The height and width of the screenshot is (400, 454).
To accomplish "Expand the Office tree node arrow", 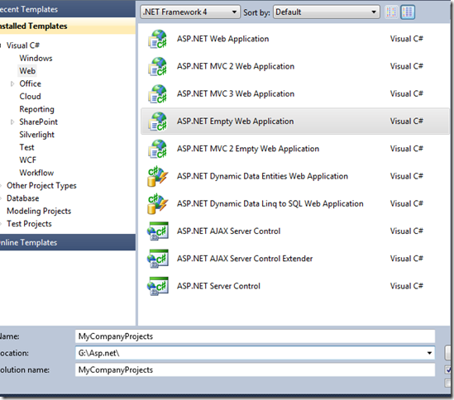I will coord(12,84).
